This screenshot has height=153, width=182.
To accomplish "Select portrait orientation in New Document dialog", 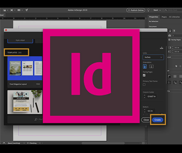I will click(145, 66).
